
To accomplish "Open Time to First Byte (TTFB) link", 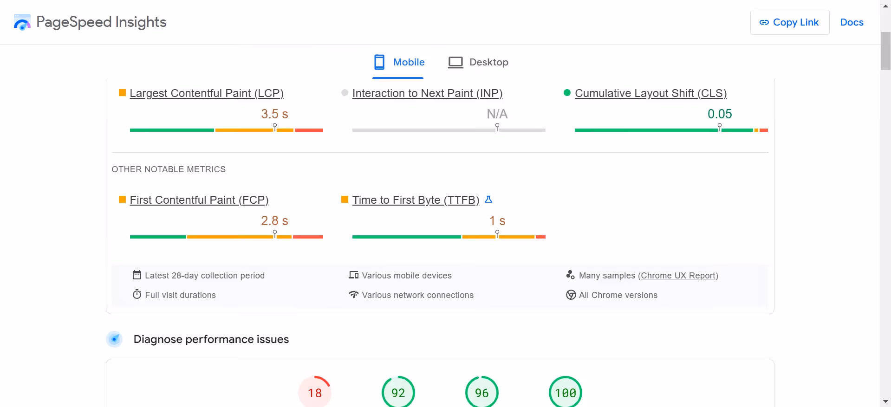I will coord(416,200).
